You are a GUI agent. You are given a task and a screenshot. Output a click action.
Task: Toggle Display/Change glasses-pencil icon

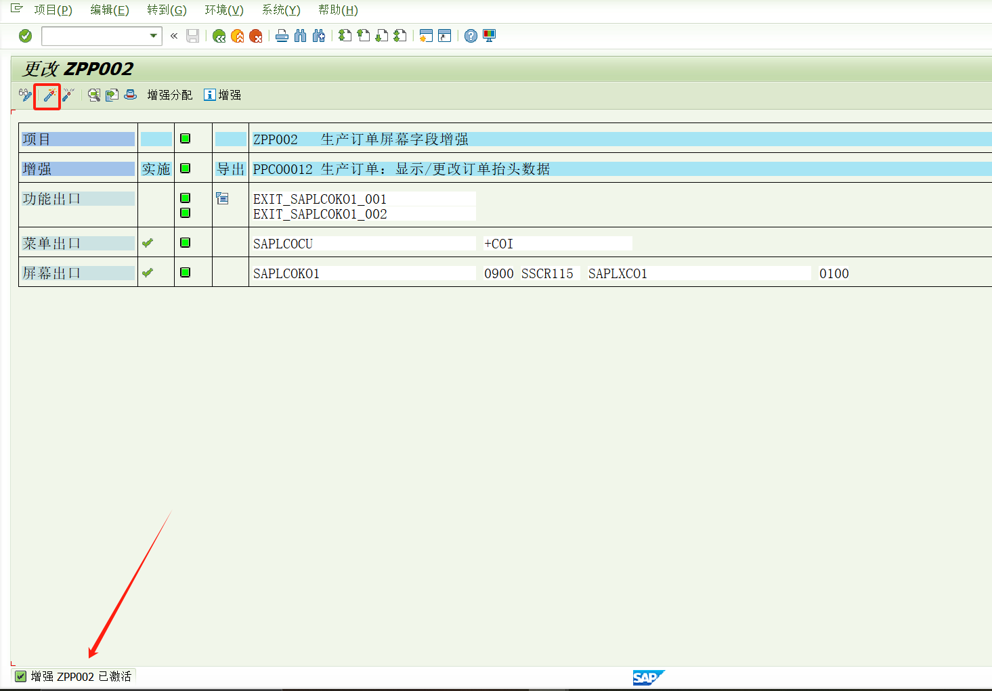pyautogui.click(x=26, y=95)
